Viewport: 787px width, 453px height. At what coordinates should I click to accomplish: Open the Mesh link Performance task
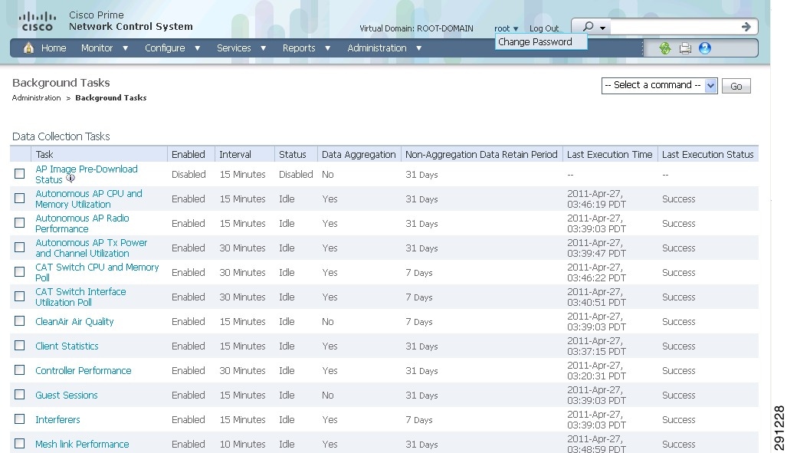[82, 444]
